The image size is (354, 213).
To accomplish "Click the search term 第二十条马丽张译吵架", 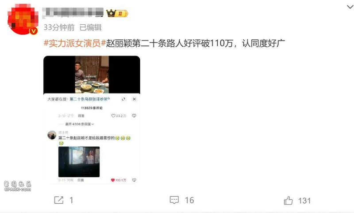I will (x=89, y=99).
